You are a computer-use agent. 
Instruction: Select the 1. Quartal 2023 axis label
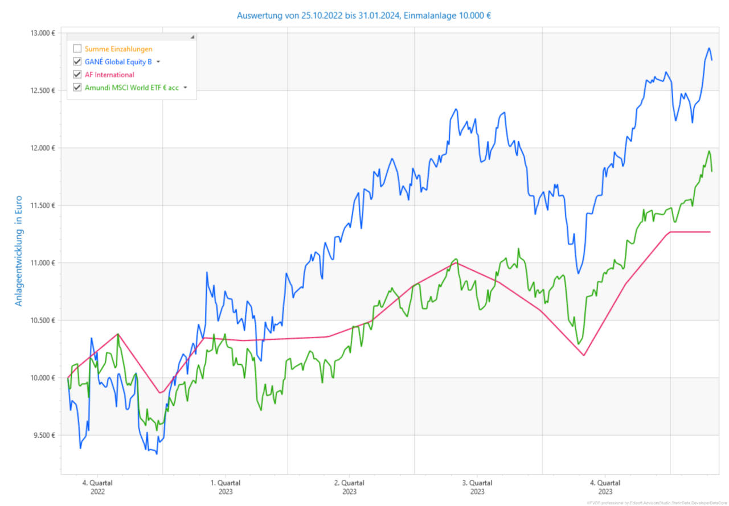(225, 487)
